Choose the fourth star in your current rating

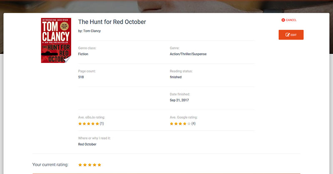click(94, 165)
